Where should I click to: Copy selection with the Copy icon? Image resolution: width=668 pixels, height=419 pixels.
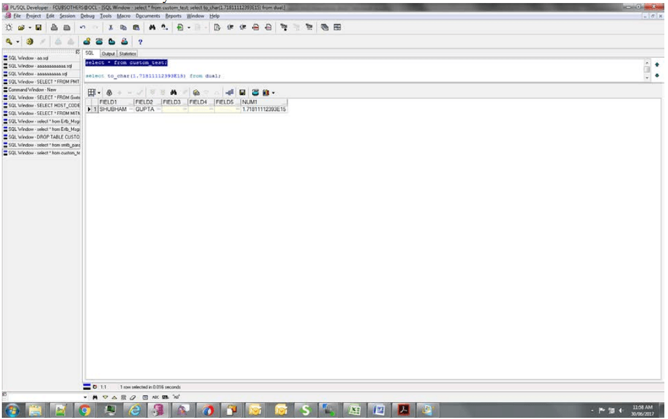pyautogui.click(x=123, y=28)
